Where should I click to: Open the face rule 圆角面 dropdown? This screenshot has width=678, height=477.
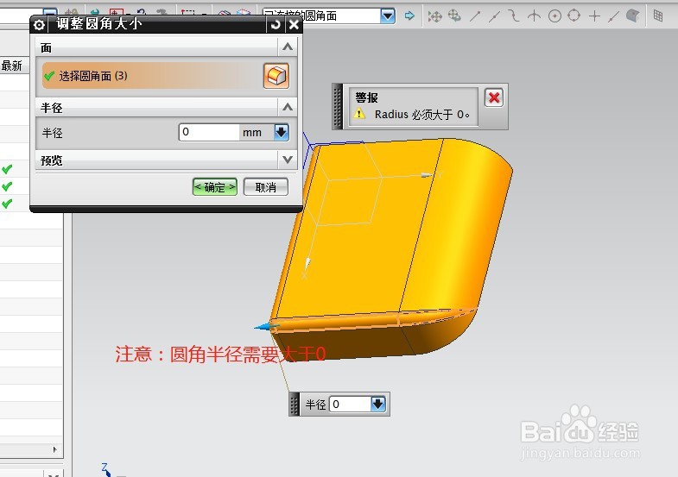(388, 16)
